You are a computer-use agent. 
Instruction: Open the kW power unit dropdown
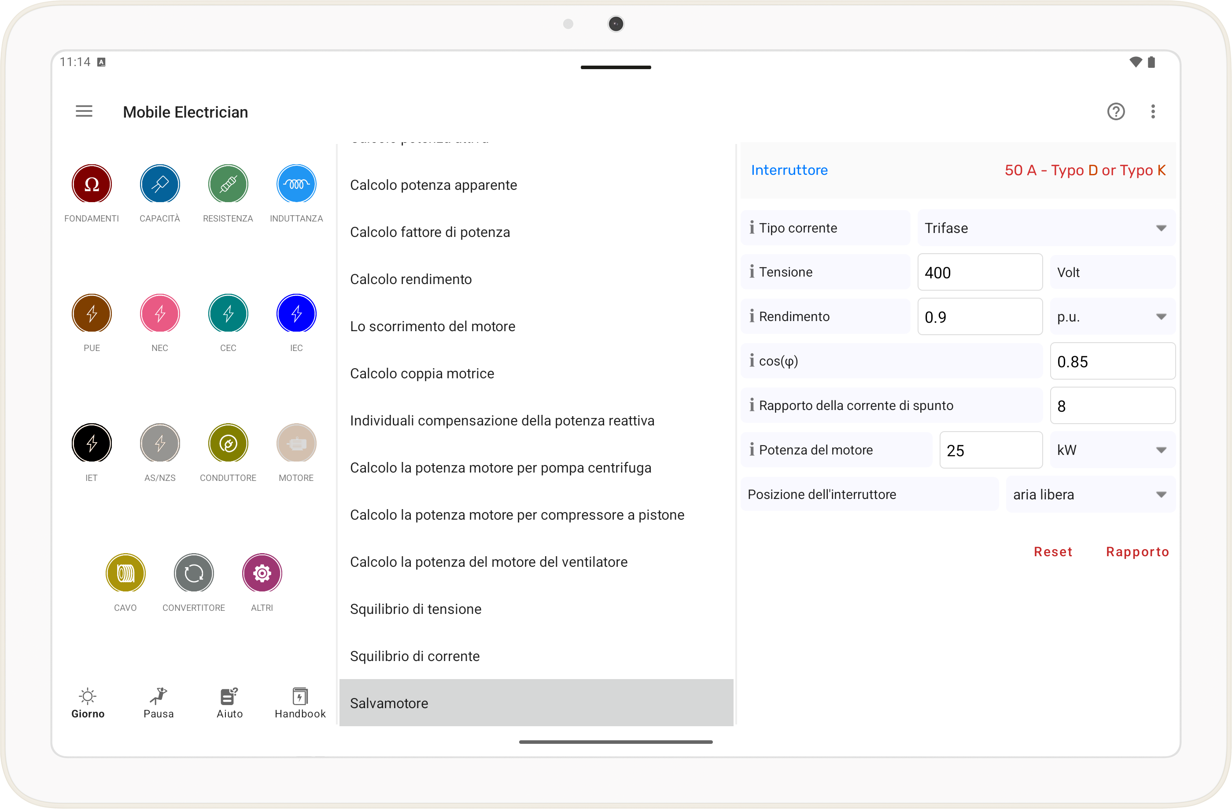tap(1112, 450)
